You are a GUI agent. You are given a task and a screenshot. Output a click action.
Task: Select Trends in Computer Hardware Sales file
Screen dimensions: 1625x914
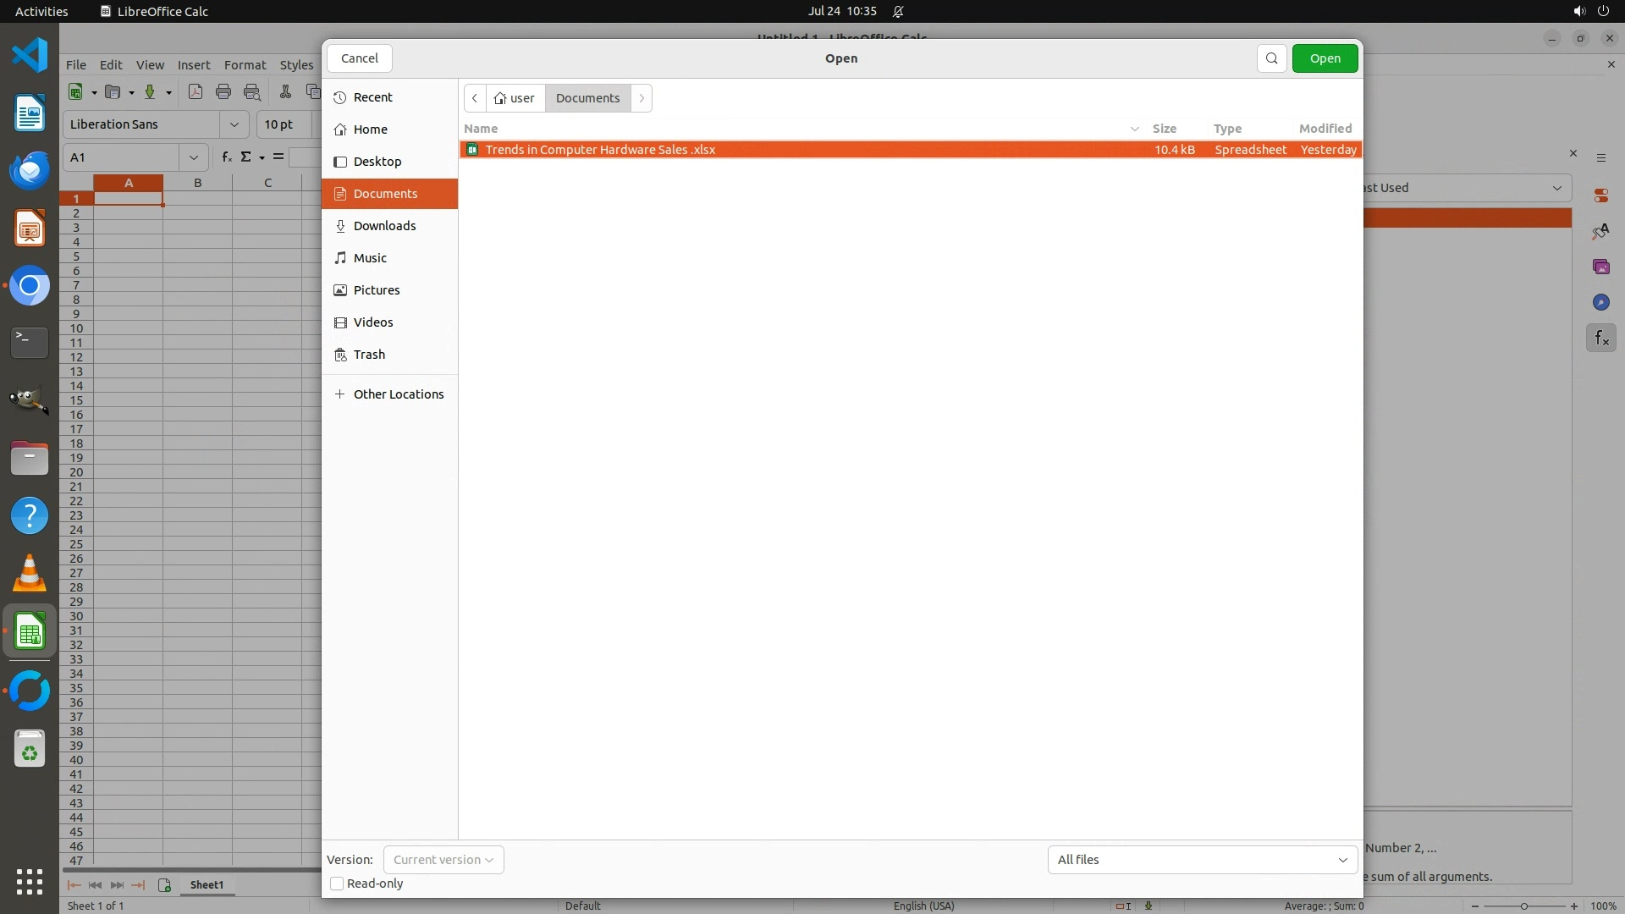coord(600,150)
